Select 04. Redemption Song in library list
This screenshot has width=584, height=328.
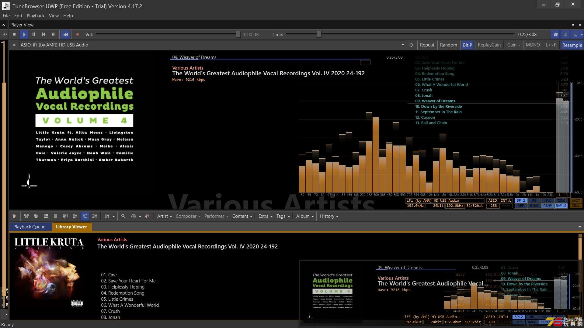click(123, 293)
